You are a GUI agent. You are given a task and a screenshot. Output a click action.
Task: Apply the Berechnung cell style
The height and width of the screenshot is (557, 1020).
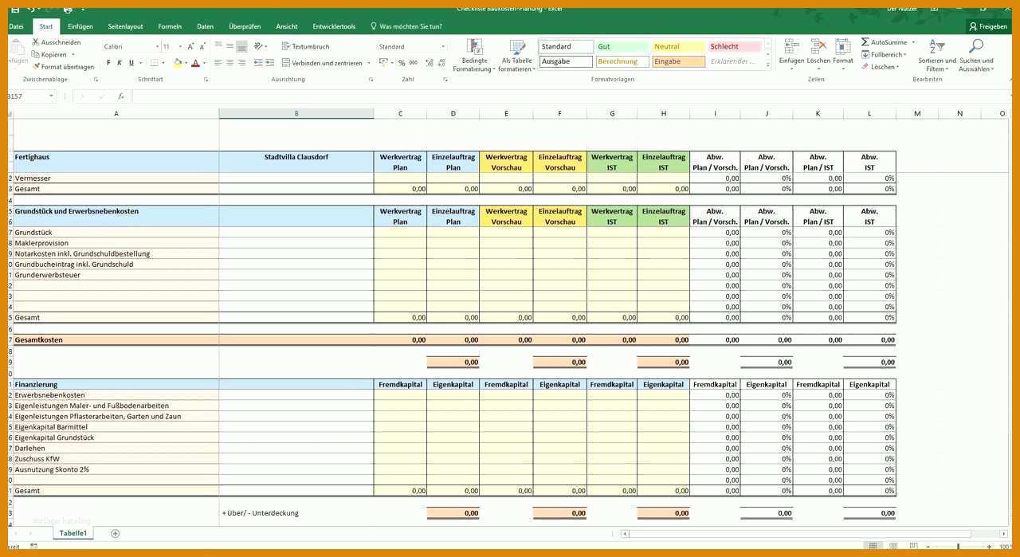pos(622,61)
